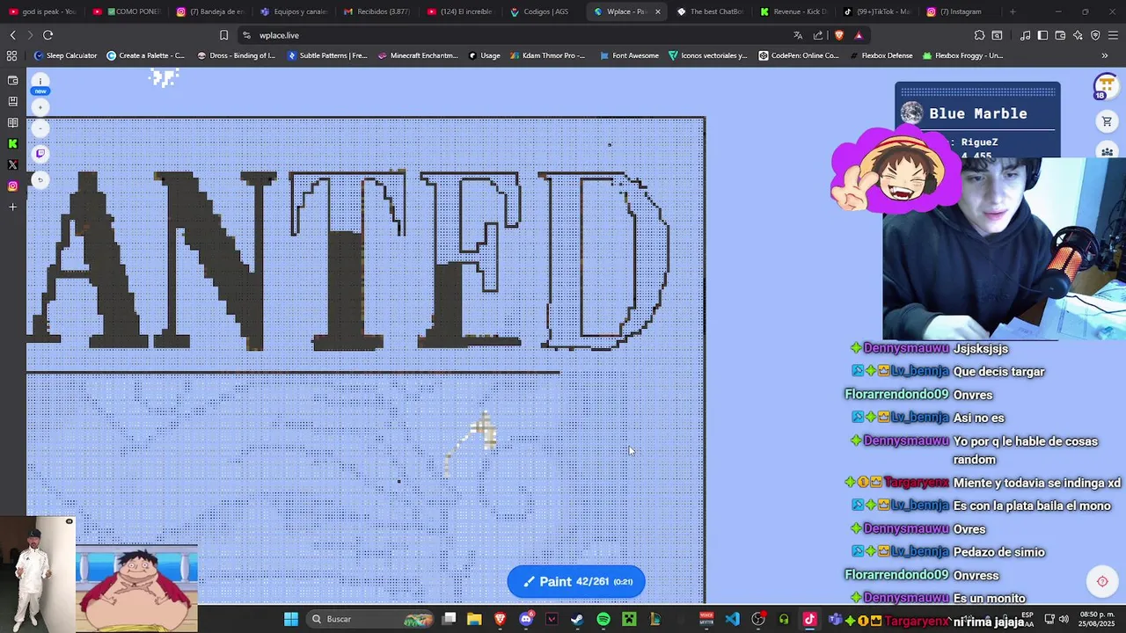Switch to 'Revenue - Kick' tab
Viewport: 1126px width, 633px height.
[793, 11]
